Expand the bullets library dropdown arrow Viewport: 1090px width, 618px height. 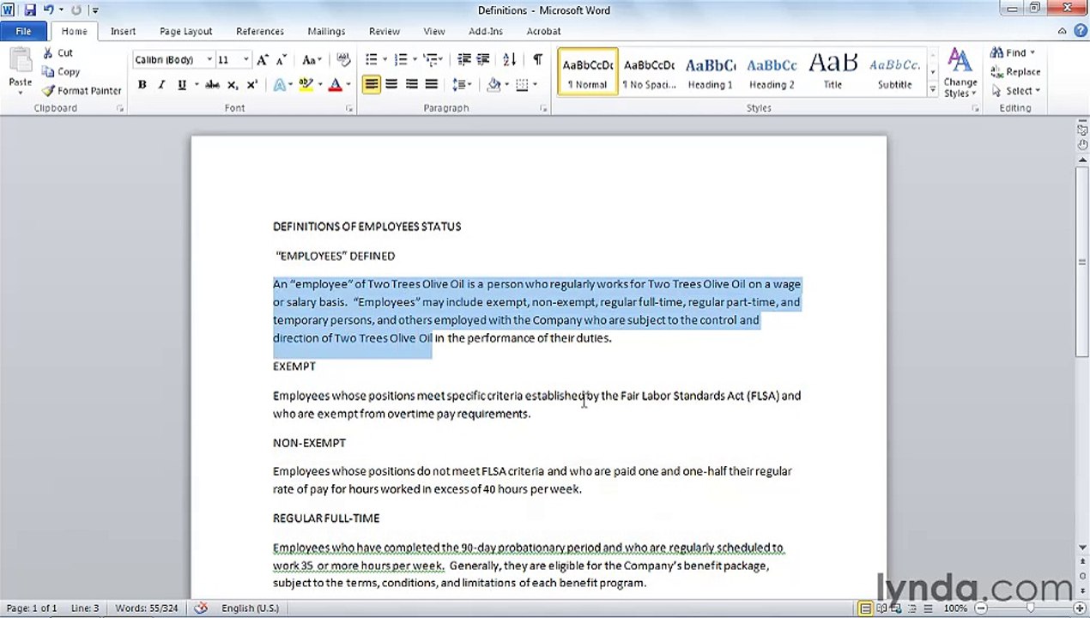(385, 60)
